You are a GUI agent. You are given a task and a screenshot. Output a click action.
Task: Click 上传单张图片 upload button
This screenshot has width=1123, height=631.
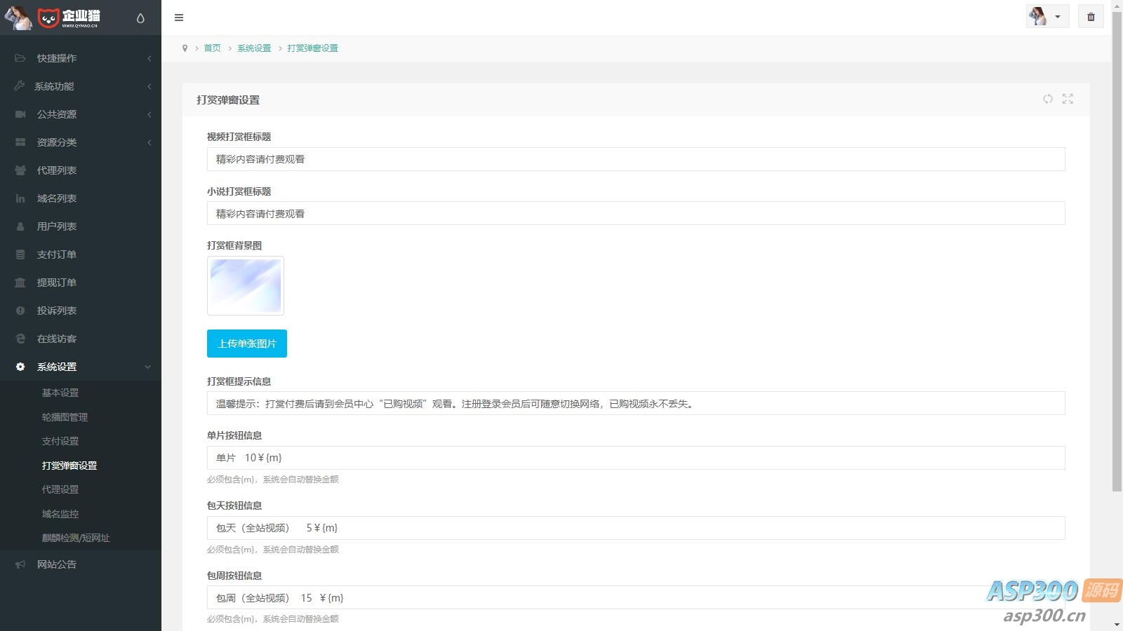coord(246,344)
